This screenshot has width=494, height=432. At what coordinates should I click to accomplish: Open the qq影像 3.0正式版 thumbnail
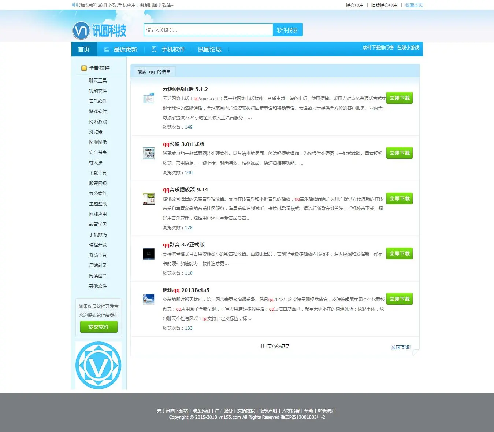(x=149, y=153)
